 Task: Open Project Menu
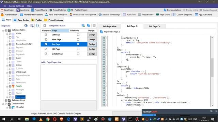point(146,15)
